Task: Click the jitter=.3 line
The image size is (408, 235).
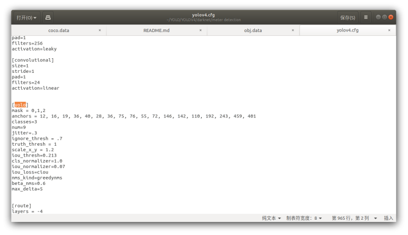Action: 25,133
